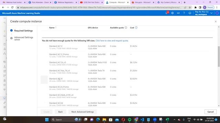Open Components icon in sidebar
This screenshot has height=123, width=220.
coord(4,71)
